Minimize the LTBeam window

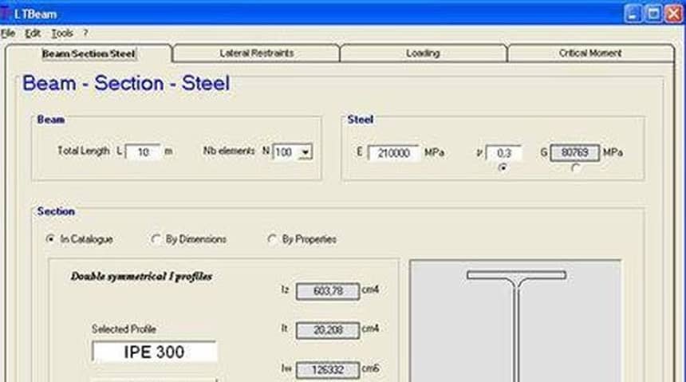(633, 14)
